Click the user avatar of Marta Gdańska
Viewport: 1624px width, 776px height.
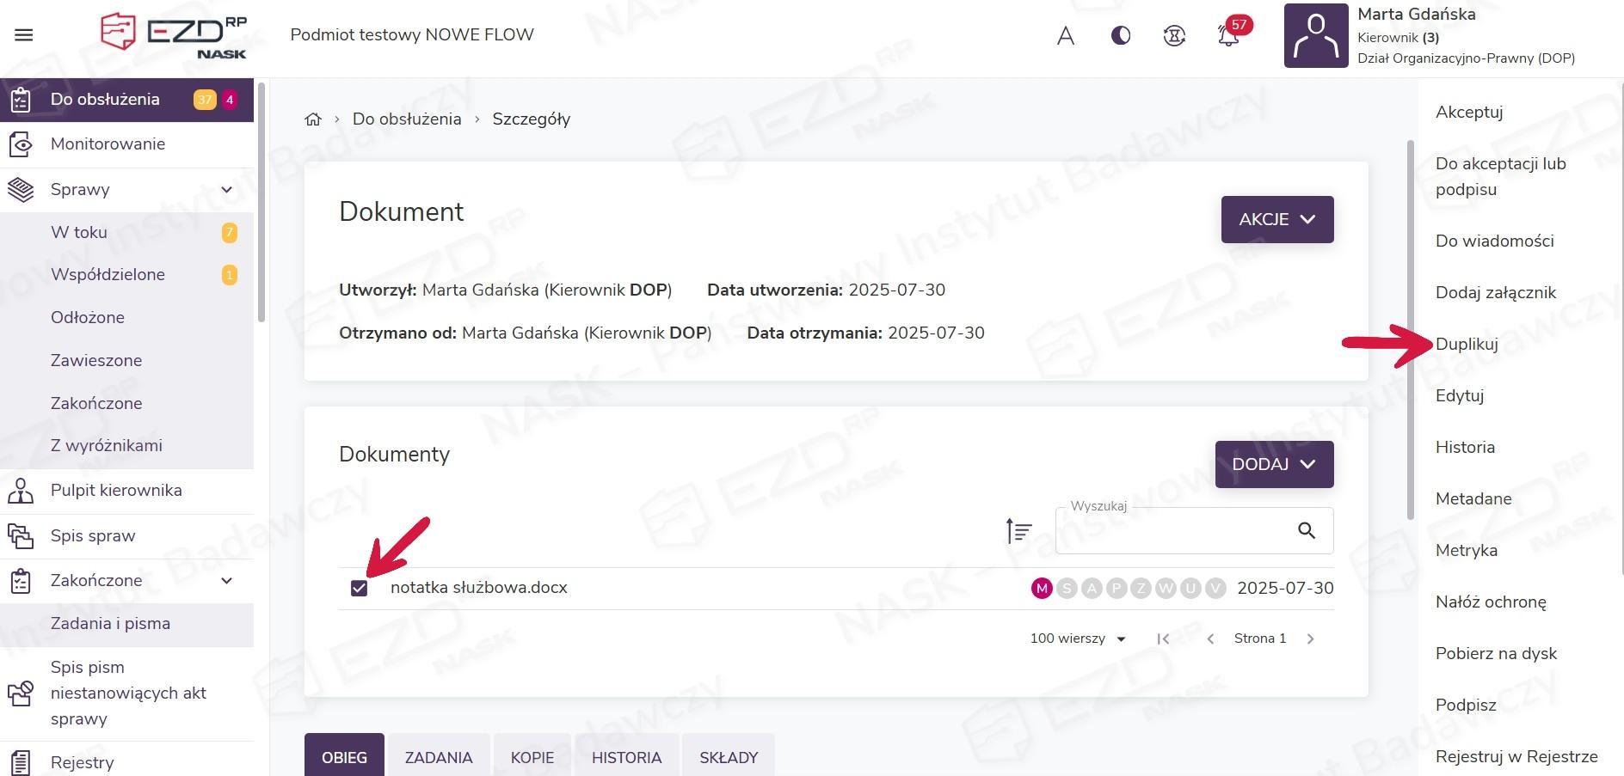click(1315, 36)
